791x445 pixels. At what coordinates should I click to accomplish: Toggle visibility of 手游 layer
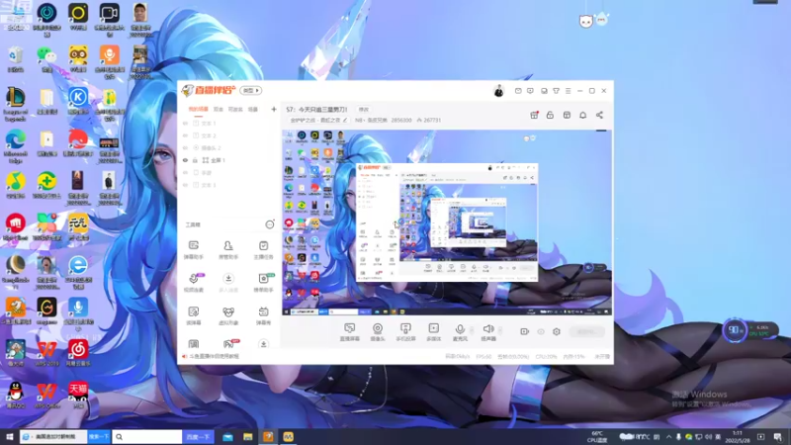[x=185, y=172]
